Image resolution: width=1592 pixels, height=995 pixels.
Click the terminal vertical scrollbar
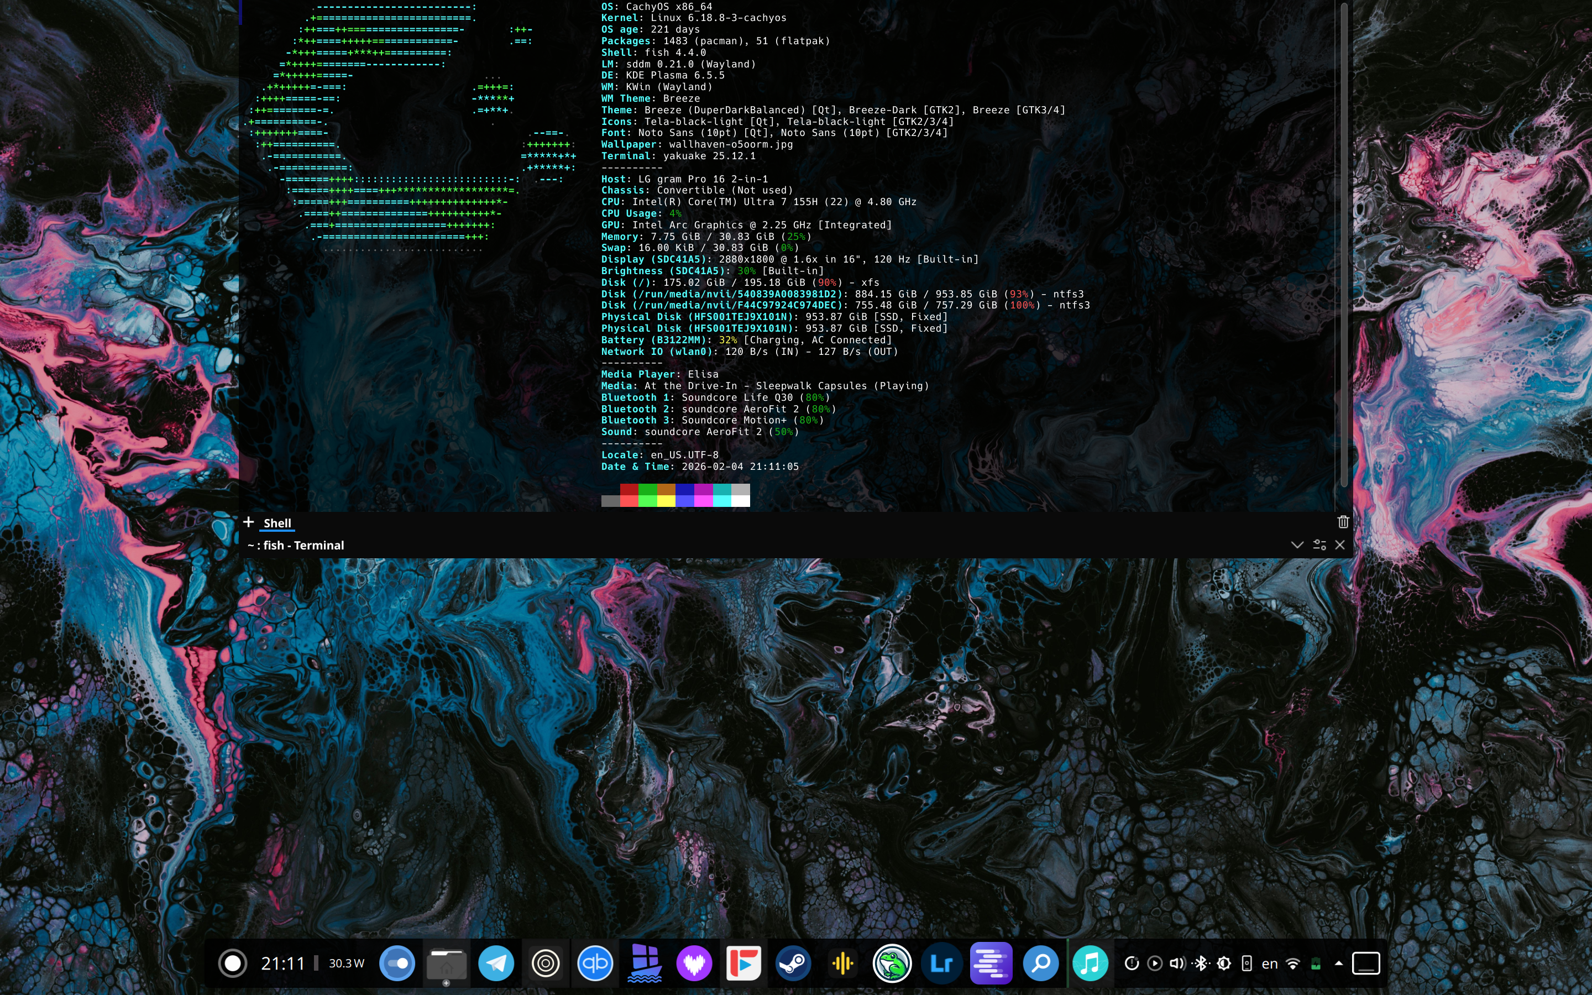coord(1344,243)
